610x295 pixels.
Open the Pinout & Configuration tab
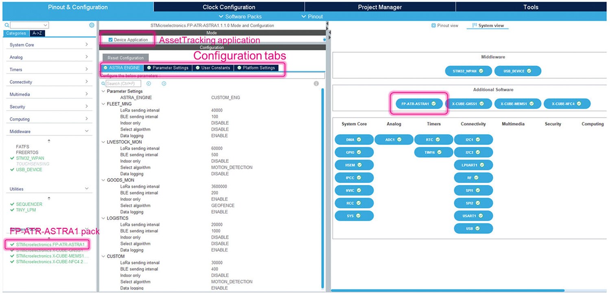coord(78,7)
